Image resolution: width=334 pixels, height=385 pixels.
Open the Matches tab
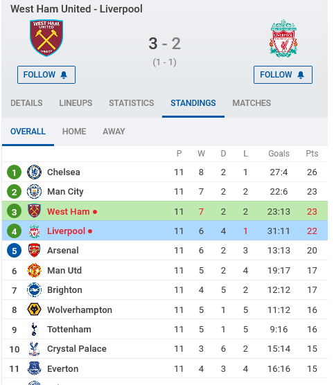[252, 103]
